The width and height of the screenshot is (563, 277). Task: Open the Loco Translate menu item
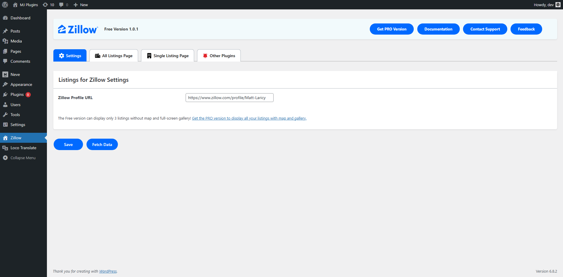23,148
